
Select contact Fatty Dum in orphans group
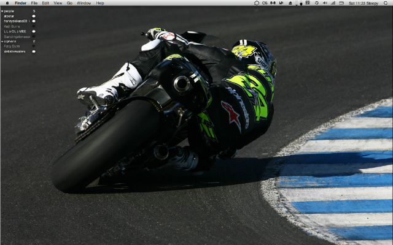tap(12, 47)
